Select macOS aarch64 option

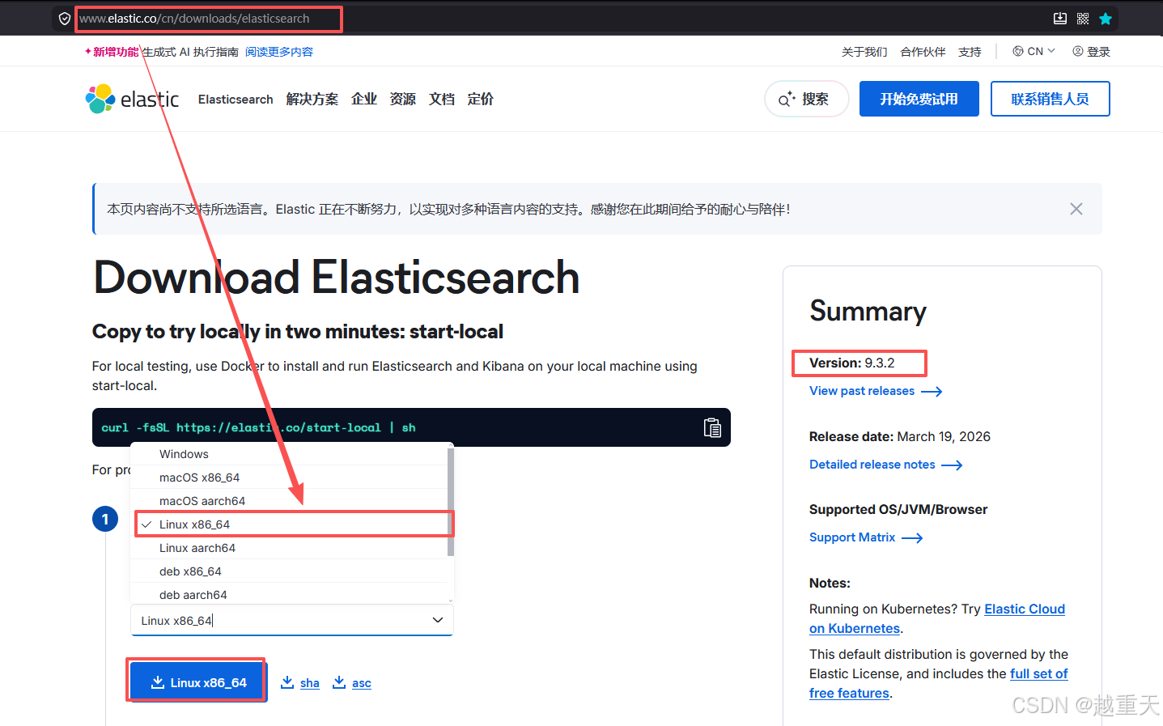[x=289, y=501]
